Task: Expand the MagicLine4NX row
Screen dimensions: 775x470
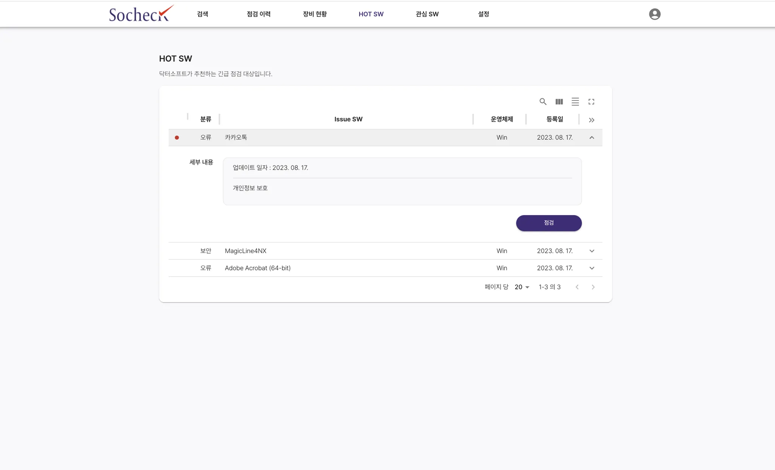Action: pyautogui.click(x=592, y=251)
